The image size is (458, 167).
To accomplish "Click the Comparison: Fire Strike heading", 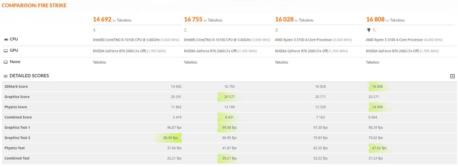I will tap(34, 5).
